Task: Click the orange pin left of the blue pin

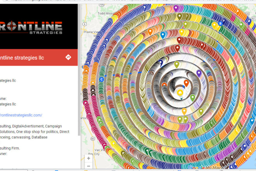Action: coord(150,32)
